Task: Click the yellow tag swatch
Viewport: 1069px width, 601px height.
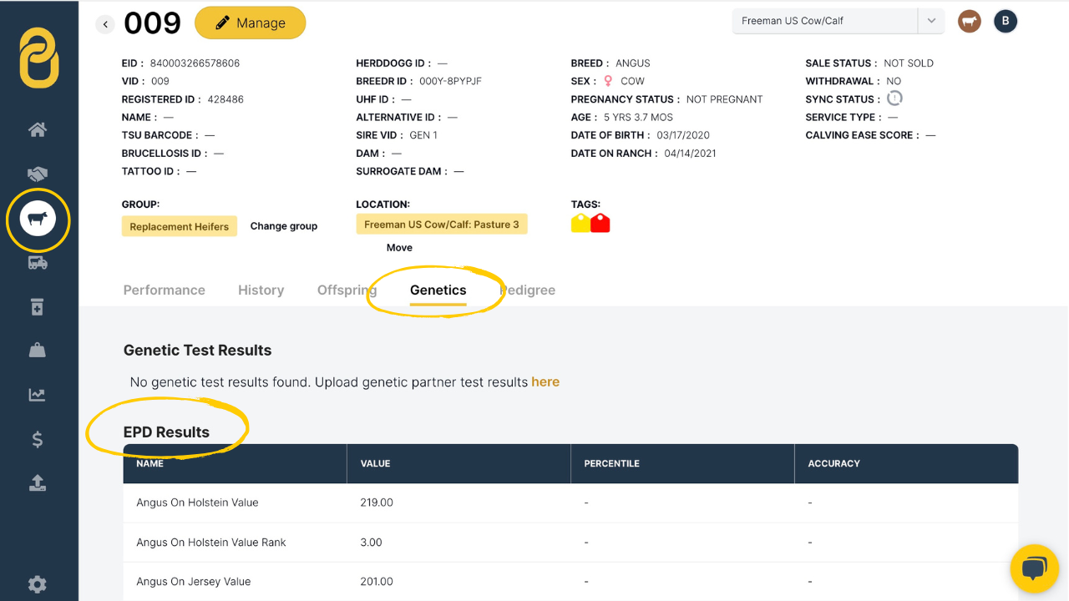Action: (580, 224)
